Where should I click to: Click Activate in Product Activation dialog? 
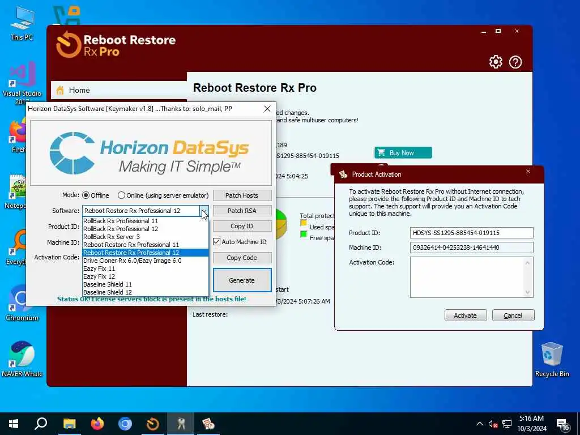(x=466, y=315)
